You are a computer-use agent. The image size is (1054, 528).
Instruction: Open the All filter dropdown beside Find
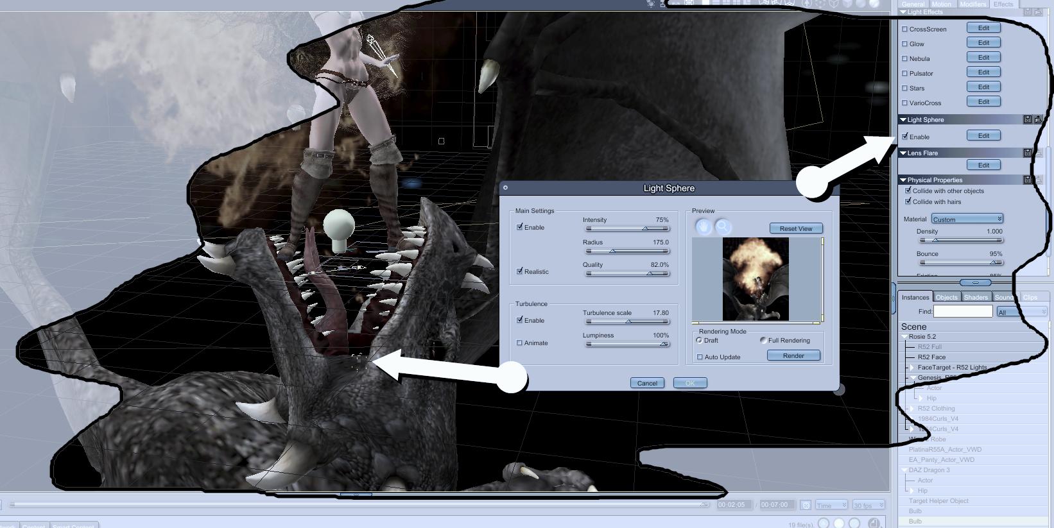point(1022,312)
